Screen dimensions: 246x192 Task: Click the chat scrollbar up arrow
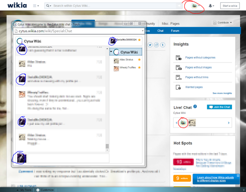coord(107,49)
